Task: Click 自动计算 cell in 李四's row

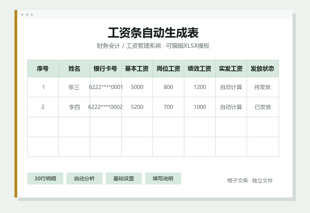Action: click(231, 107)
